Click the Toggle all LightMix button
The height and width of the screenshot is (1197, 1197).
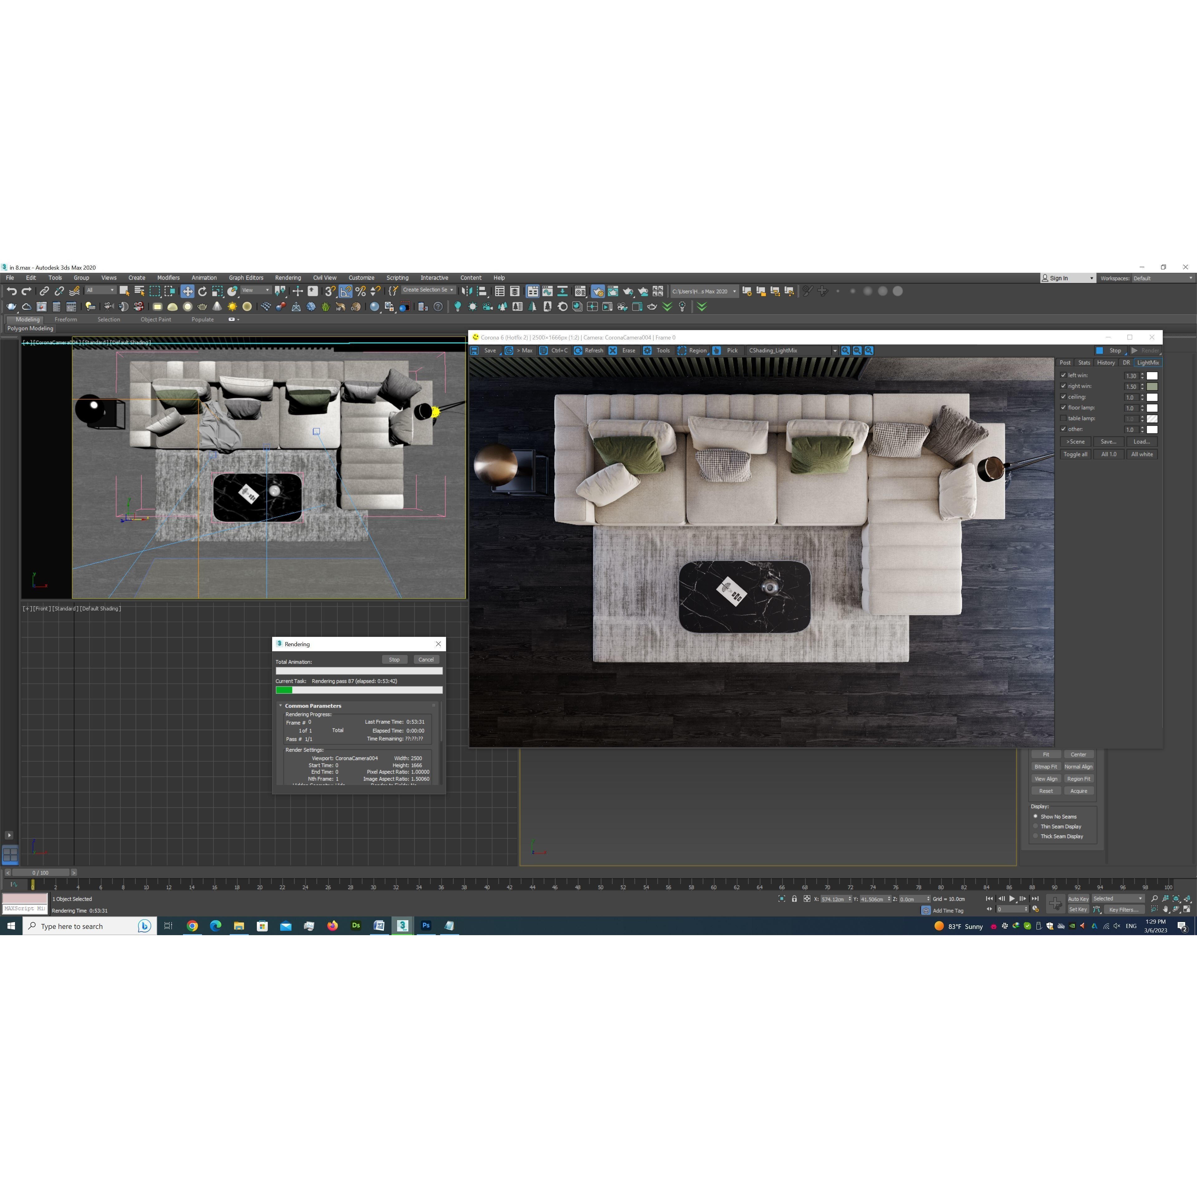tap(1075, 455)
